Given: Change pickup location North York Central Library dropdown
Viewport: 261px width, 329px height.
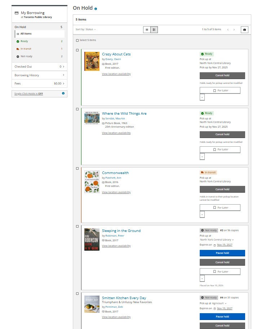Looking at the screenshot, I should pyautogui.click(x=217, y=239).
